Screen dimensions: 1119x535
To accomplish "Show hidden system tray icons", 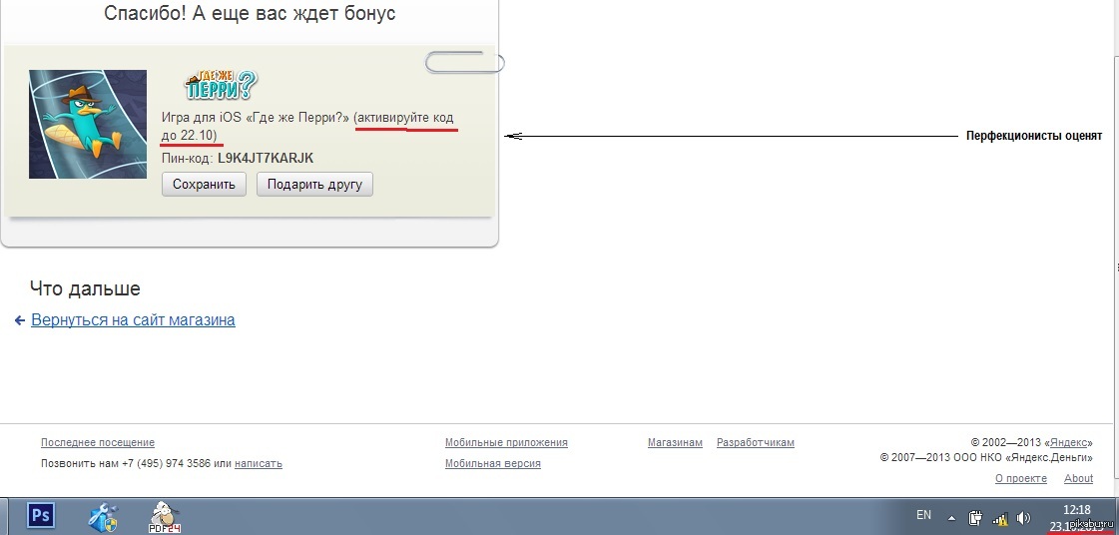I will (x=951, y=518).
